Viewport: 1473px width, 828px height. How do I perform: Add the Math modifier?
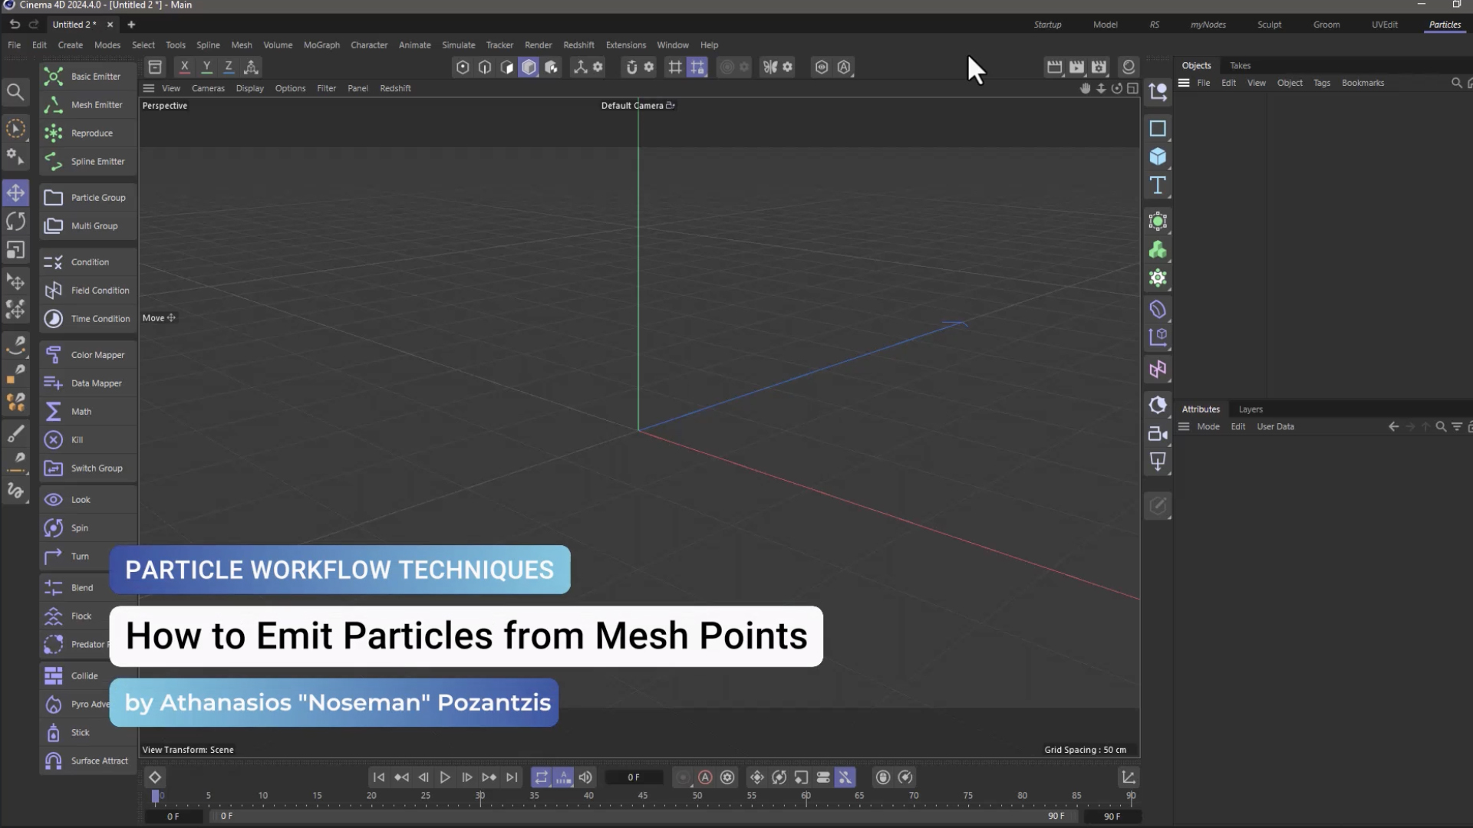(x=88, y=412)
